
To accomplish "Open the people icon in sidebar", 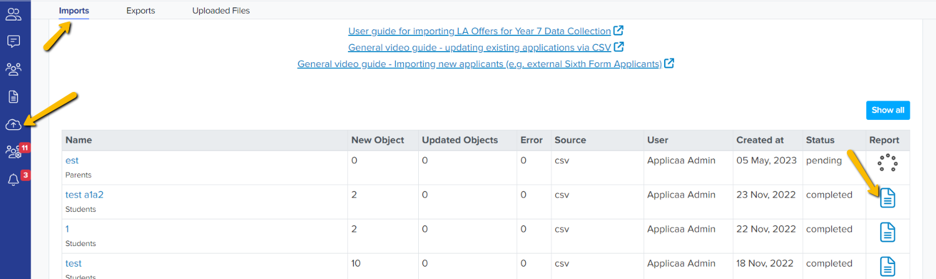I will tap(13, 14).
